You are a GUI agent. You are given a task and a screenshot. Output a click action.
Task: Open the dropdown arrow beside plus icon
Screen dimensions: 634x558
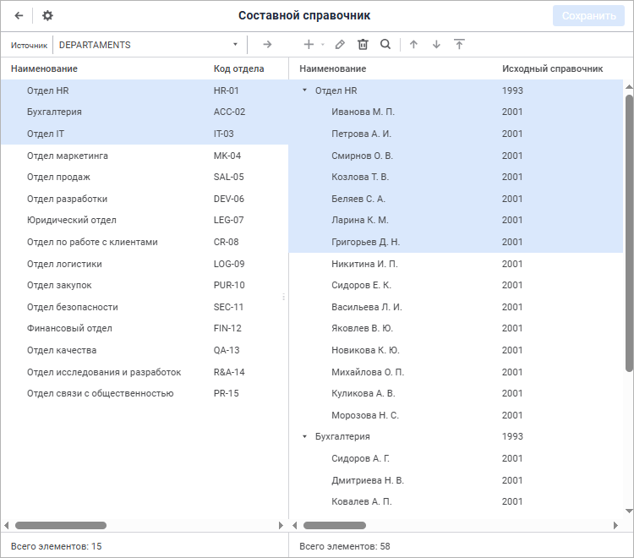coord(323,45)
